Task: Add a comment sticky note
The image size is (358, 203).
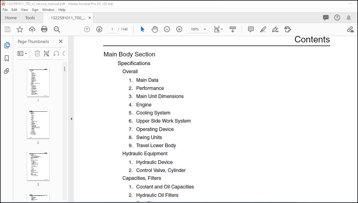Action: click(251, 29)
